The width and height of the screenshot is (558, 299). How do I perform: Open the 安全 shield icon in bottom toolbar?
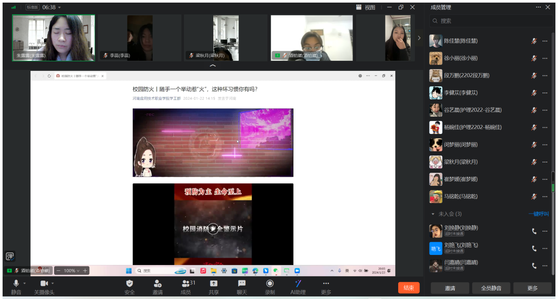(129, 284)
